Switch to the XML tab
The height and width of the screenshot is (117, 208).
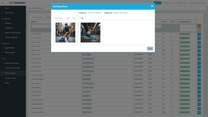coord(74,18)
